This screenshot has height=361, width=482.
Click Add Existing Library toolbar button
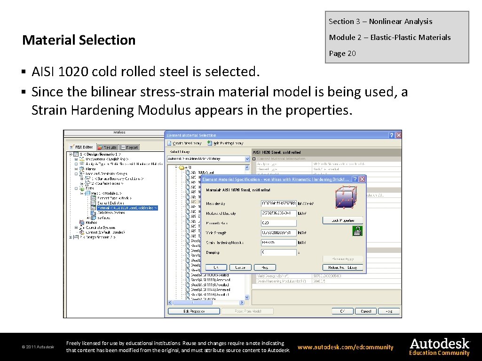tap(225, 143)
